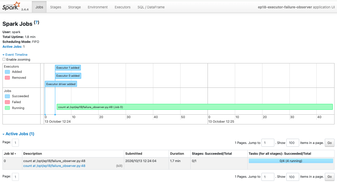
Task: Click the Removed executors legend swatch
Action: click(7, 78)
